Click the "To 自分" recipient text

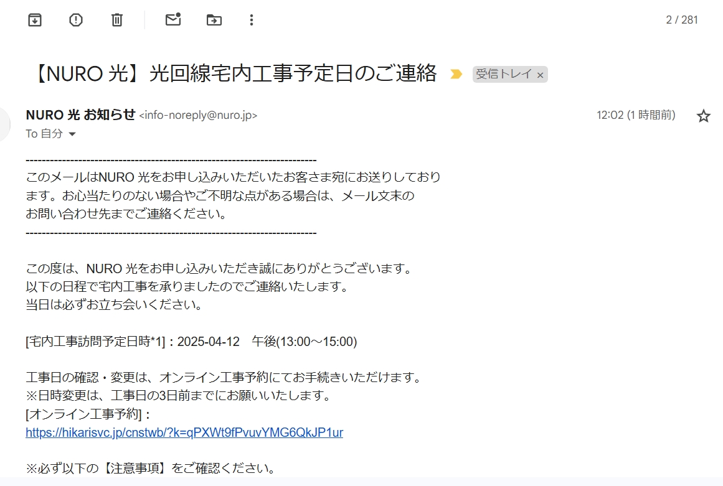click(44, 134)
